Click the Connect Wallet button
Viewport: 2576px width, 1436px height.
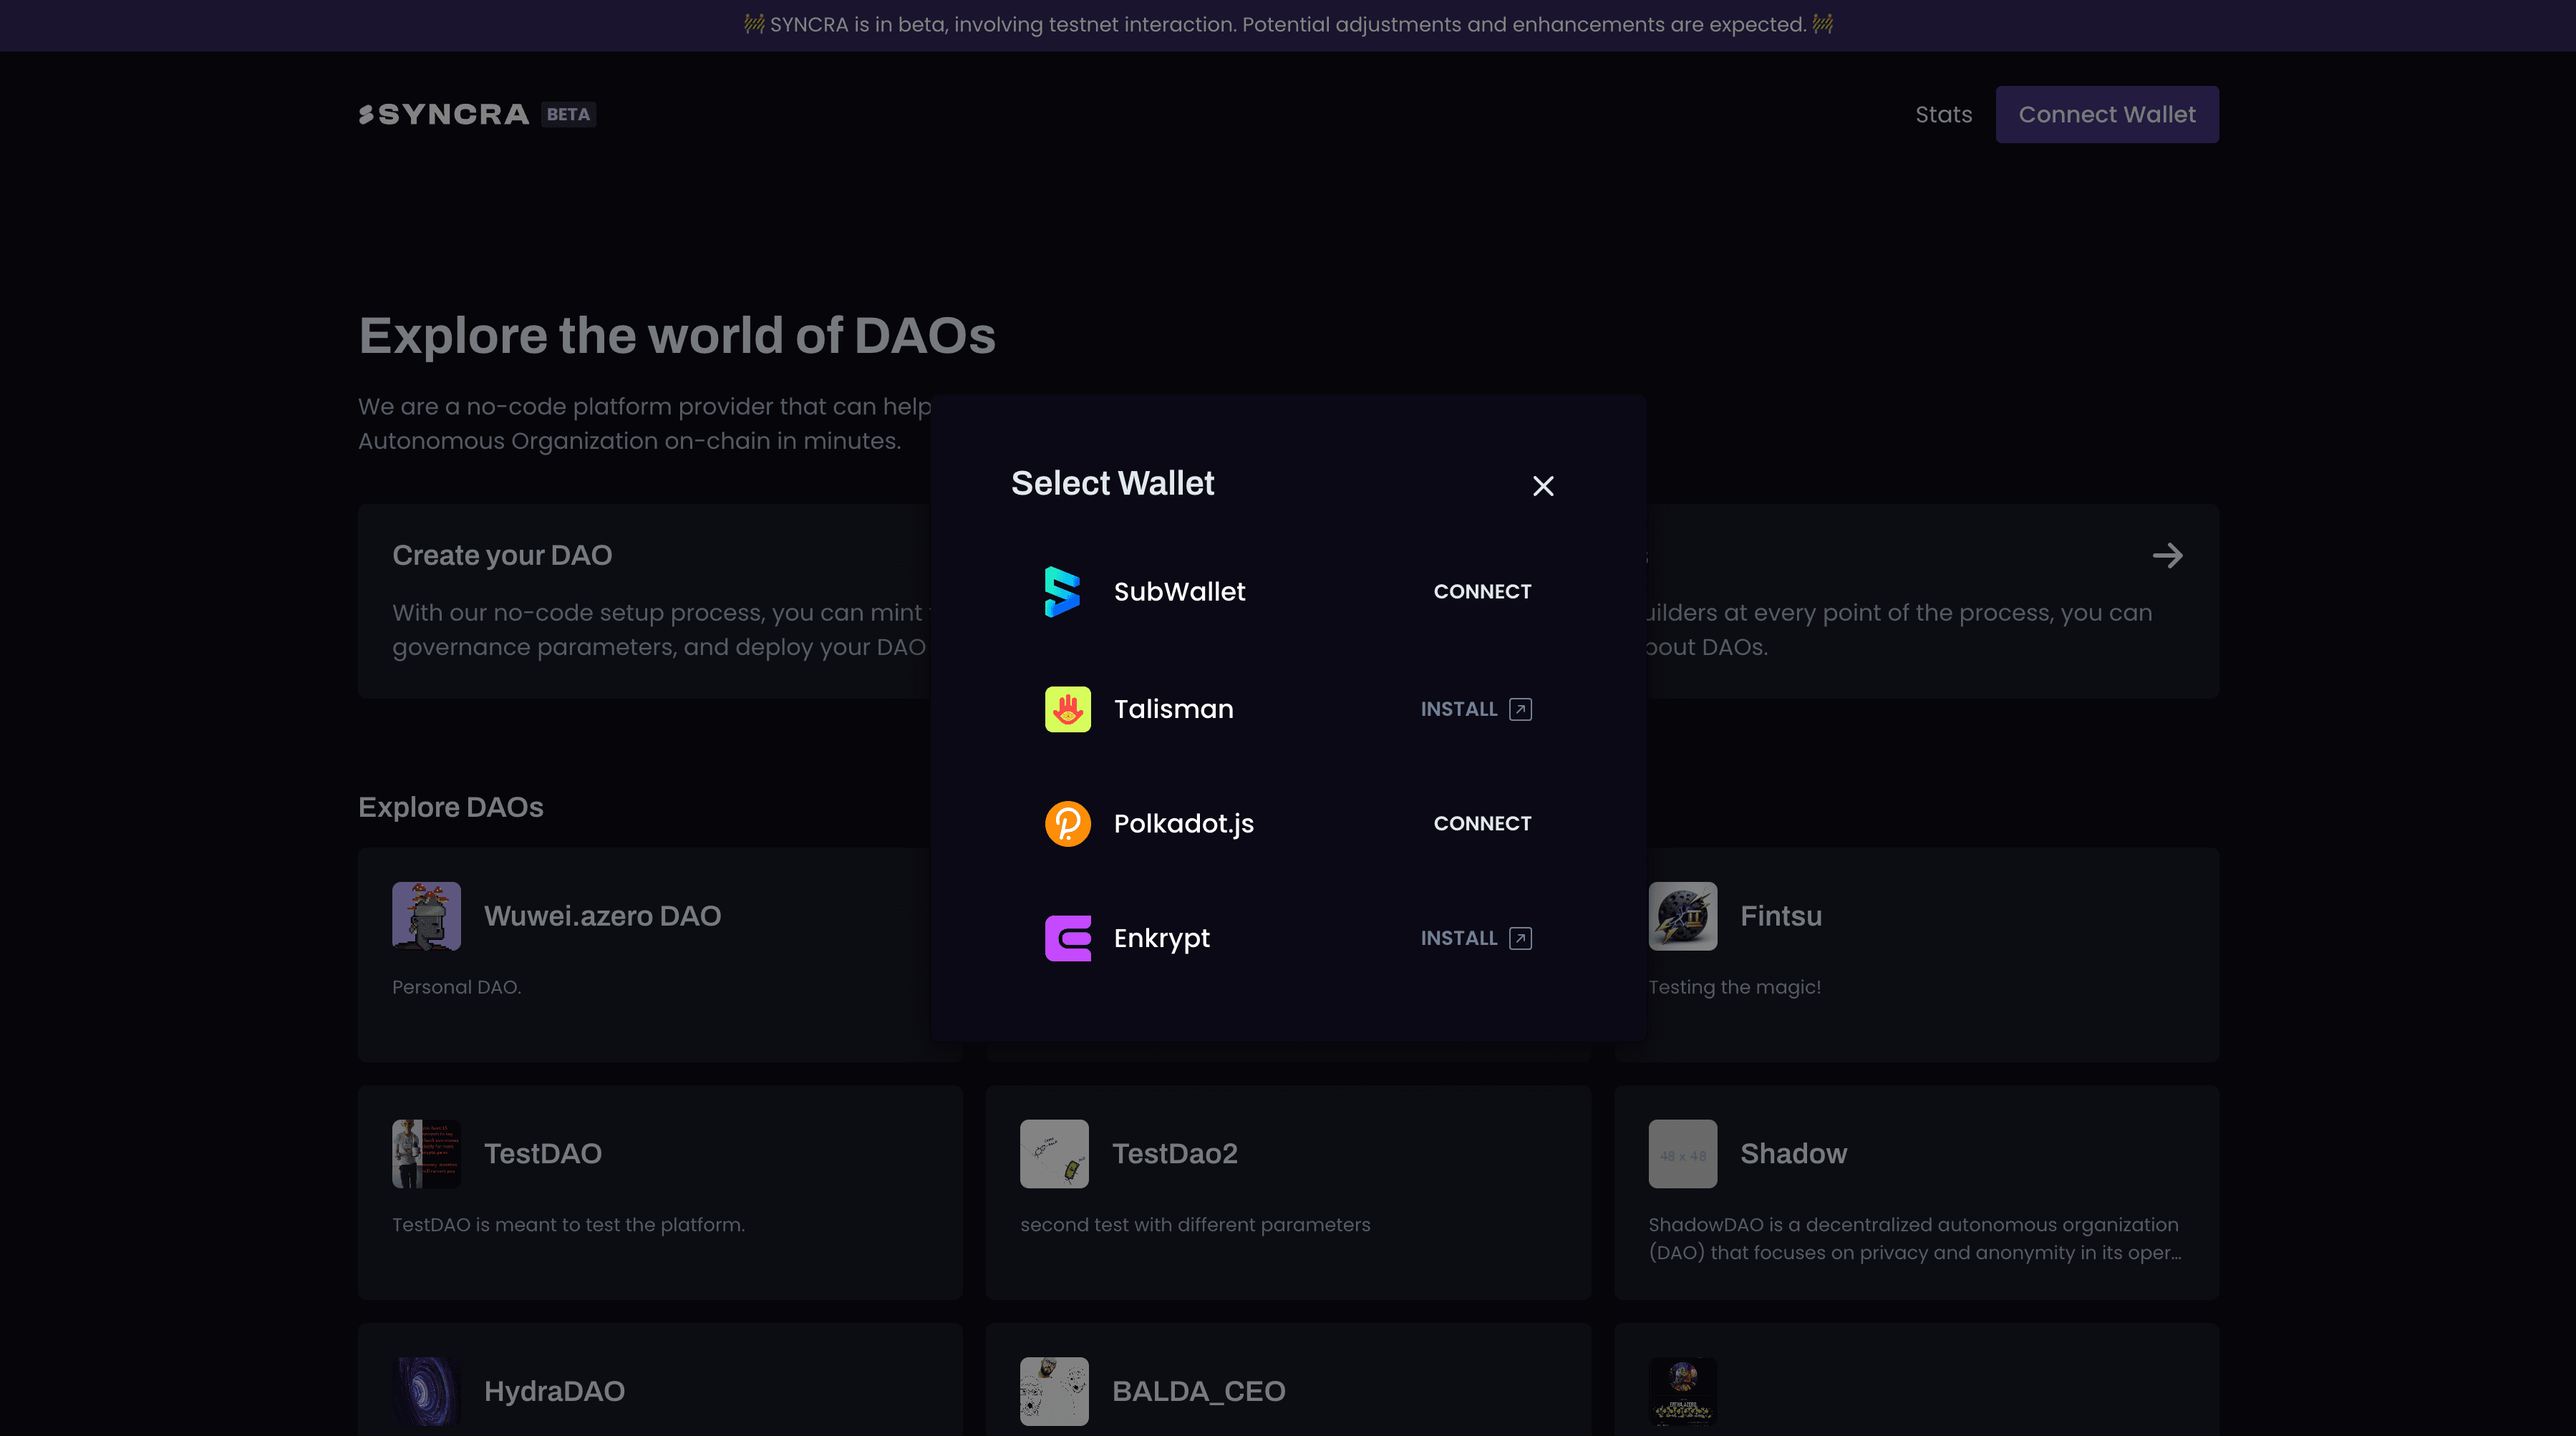pyautogui.click(x=2107, y=115)
